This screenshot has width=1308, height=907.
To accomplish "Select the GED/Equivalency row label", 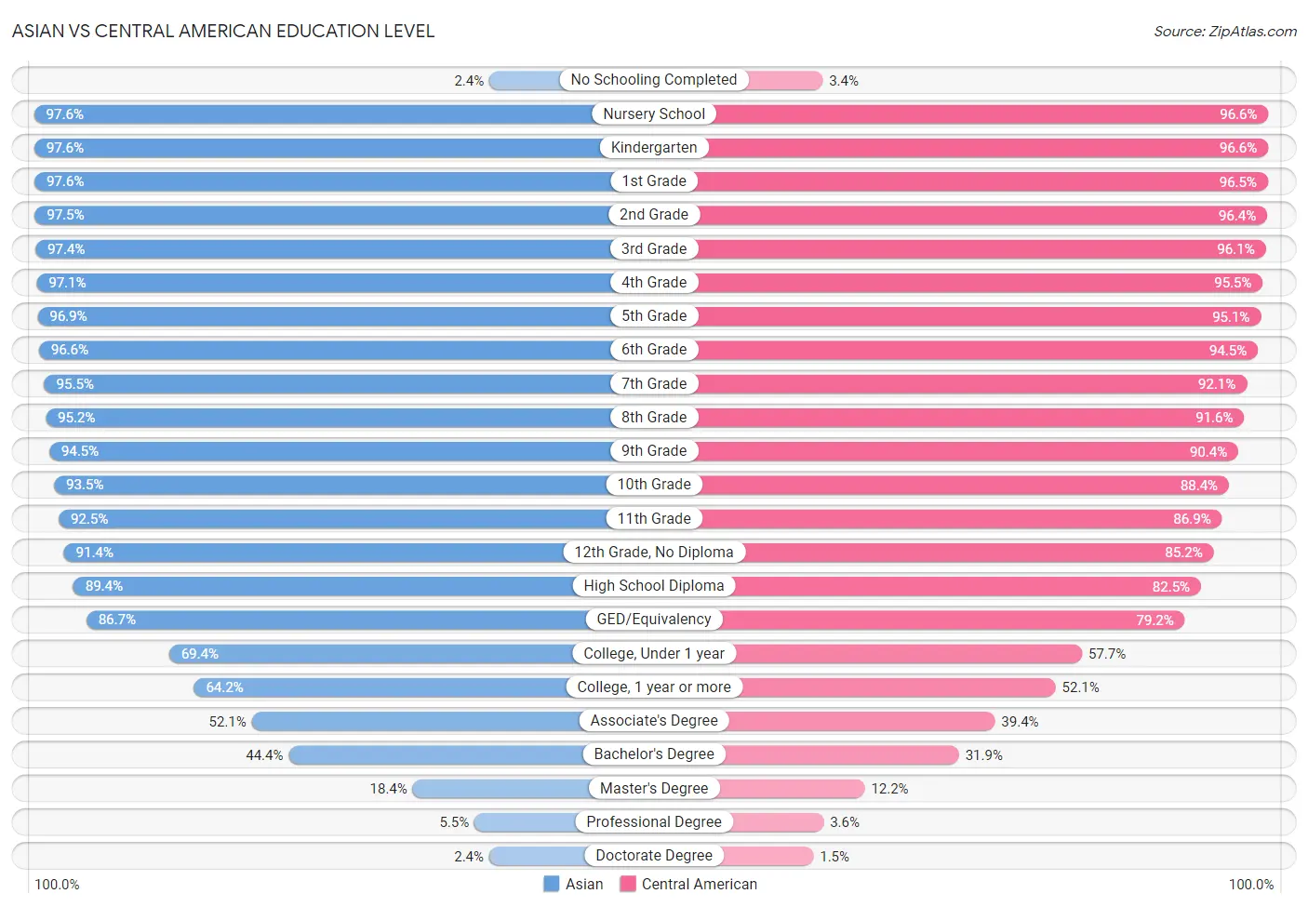I will click(654, 620).
